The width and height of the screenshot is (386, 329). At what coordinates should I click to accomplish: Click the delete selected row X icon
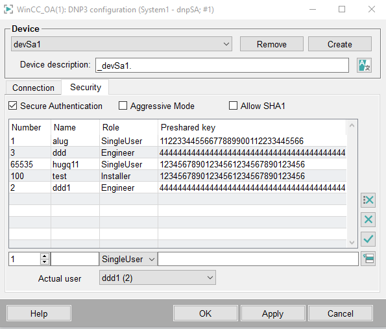coord(368,219)
